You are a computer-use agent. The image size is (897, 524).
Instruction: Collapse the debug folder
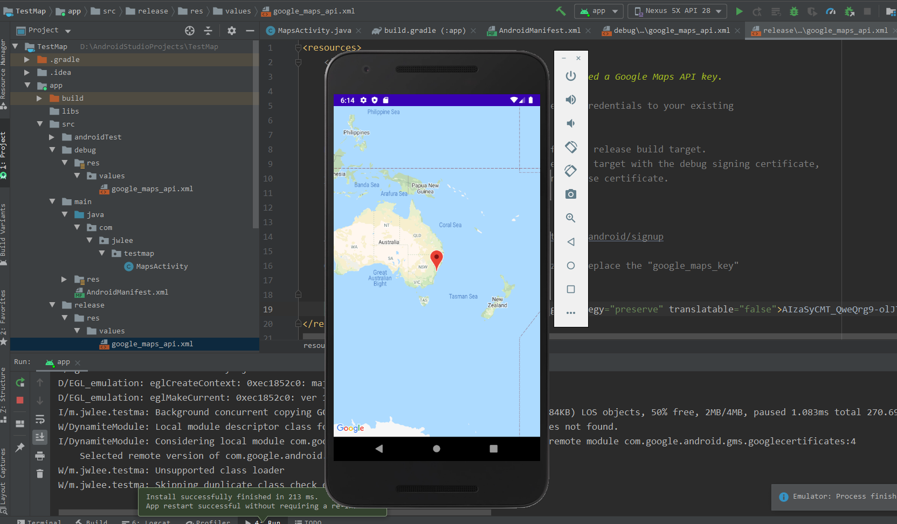point(52,150)
